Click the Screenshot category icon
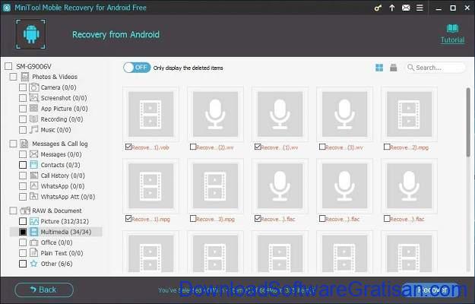Screen dimensions: 475x304 (34, 98)
